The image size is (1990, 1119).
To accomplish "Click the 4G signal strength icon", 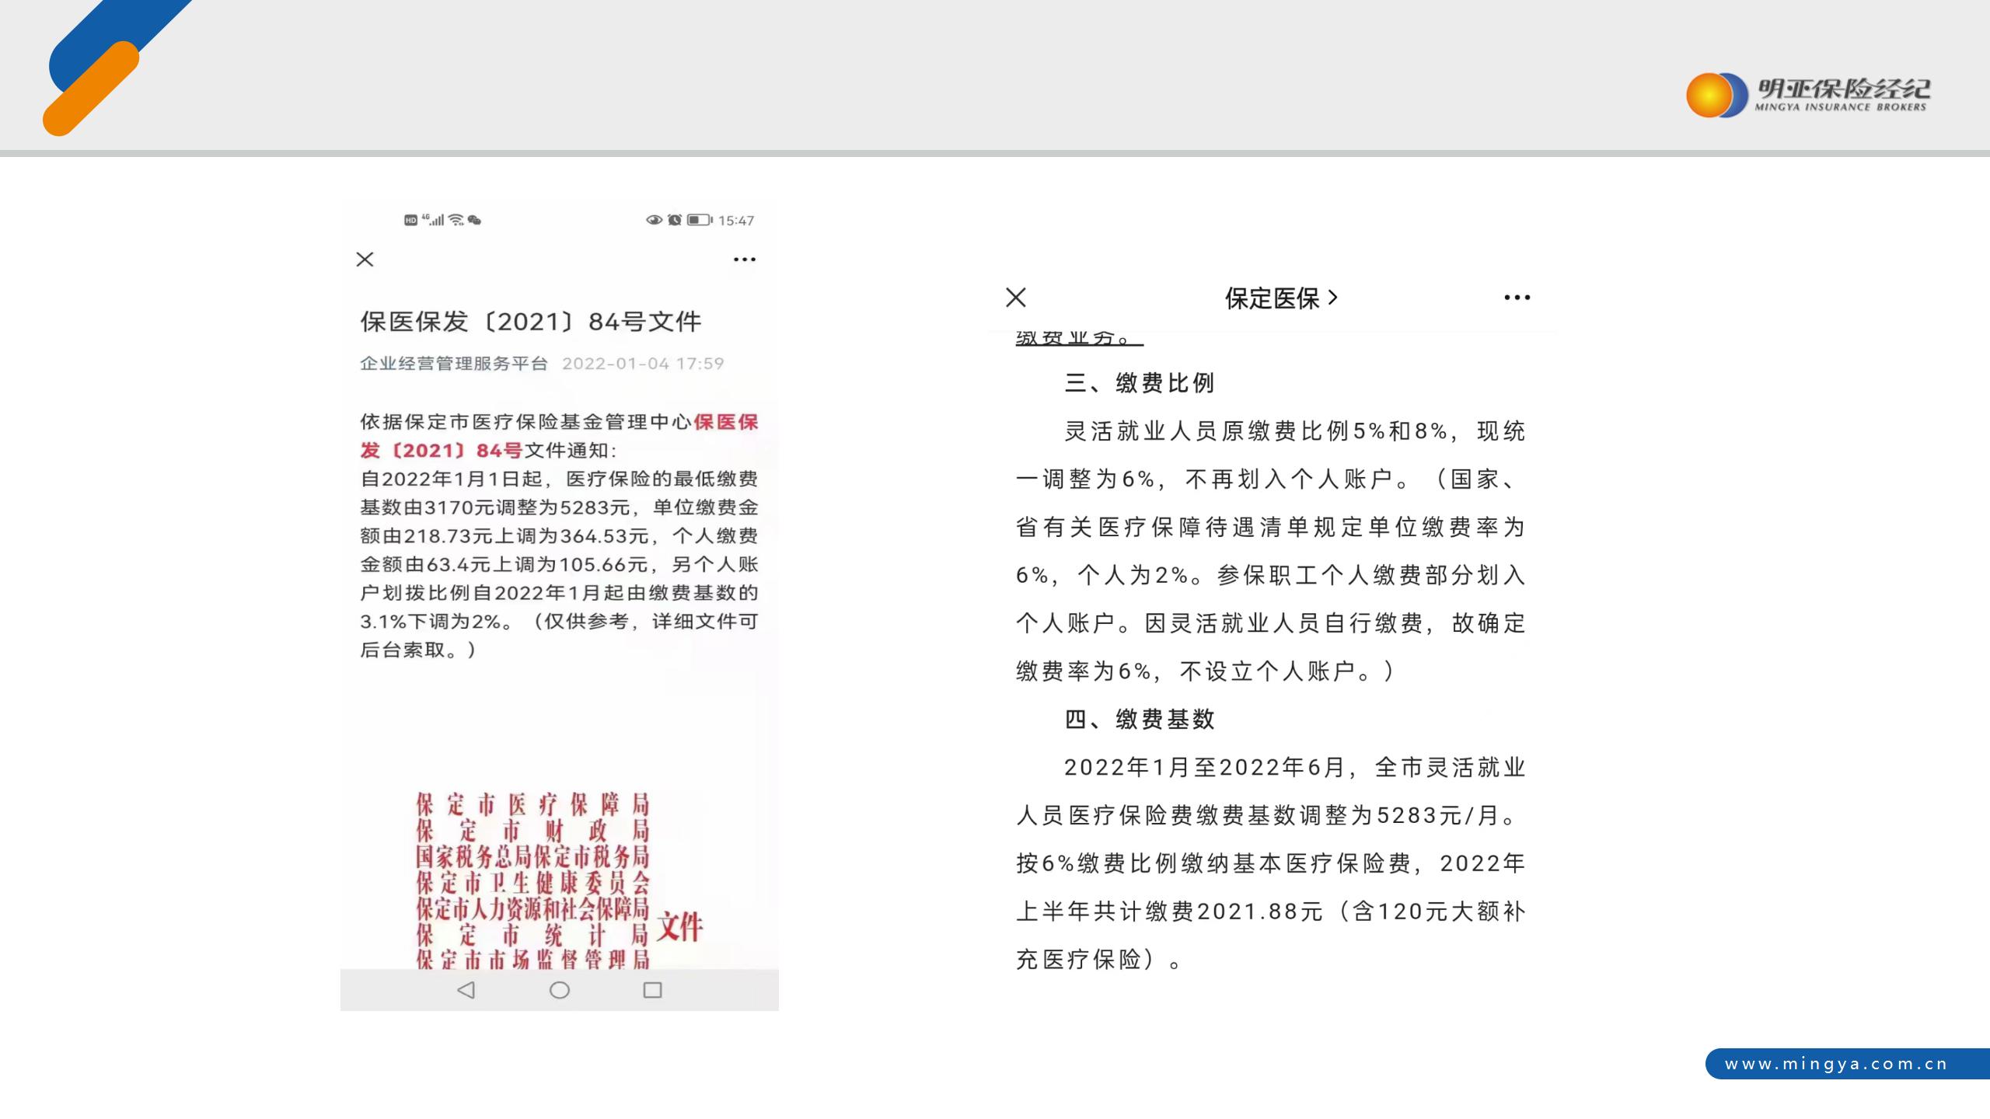I will [x=432, y=220].
